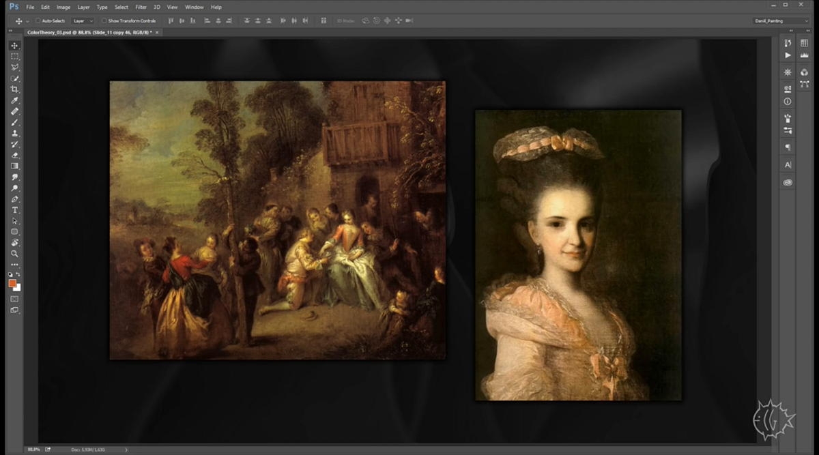The image size is (819, 455).
Task: Select the History Brush tool
Action: pos(14,144)
